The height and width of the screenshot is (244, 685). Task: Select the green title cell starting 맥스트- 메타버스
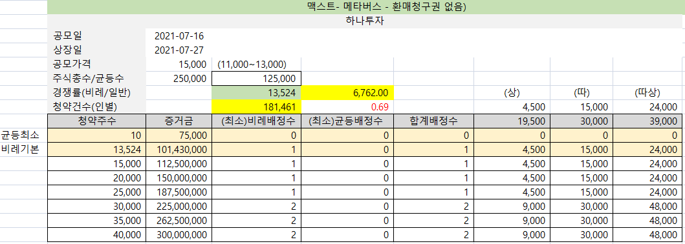366,7
